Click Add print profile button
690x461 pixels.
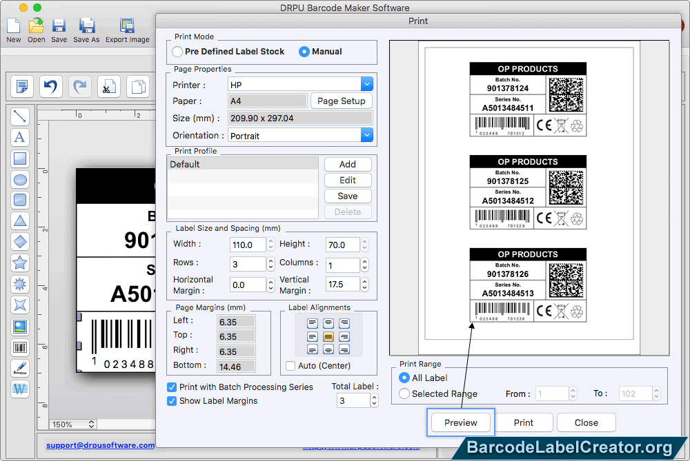(348, 164)
